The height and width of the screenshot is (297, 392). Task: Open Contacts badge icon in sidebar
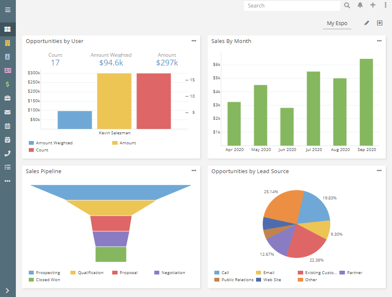(8, 57)
